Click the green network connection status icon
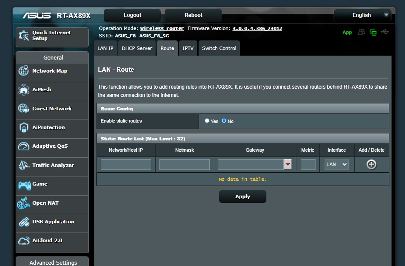The width and height of the screenshot is (405, 266). (373, 32)
